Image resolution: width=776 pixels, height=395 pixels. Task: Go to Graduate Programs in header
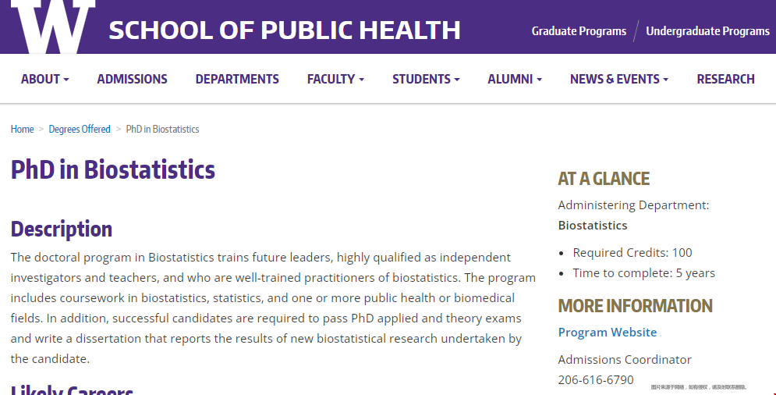coord(579,31)
